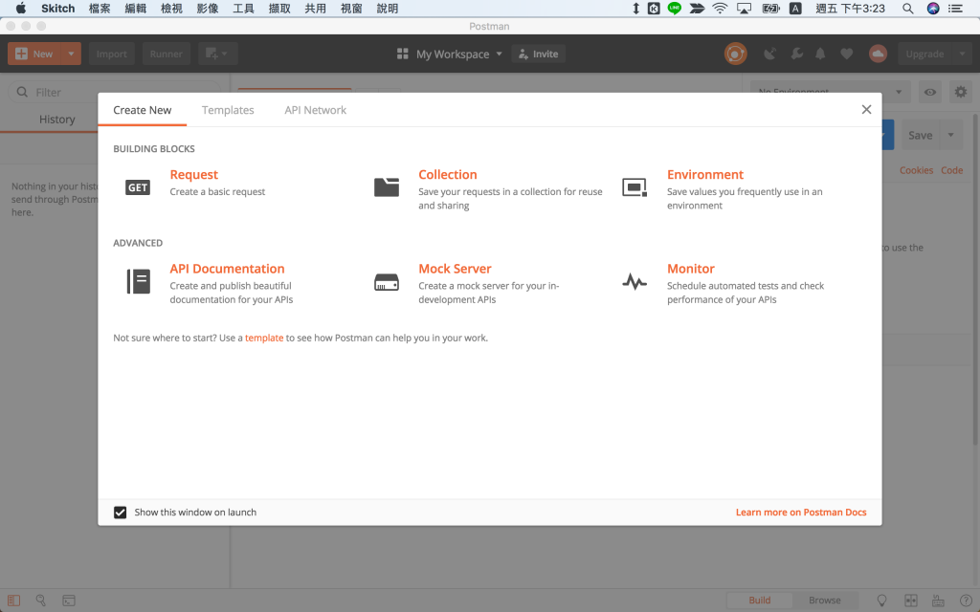The width and height of the screenshot is (980, 612).
Task: Click the Environment icon
Action: [635, 187]
